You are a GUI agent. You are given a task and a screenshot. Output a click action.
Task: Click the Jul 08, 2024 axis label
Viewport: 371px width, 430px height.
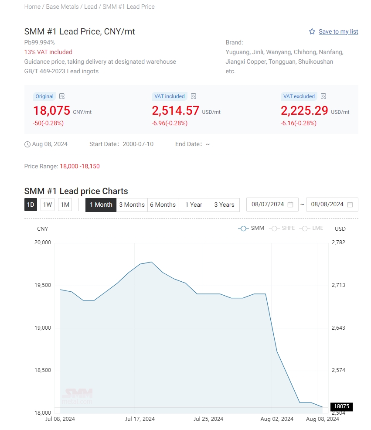[60, 419]
